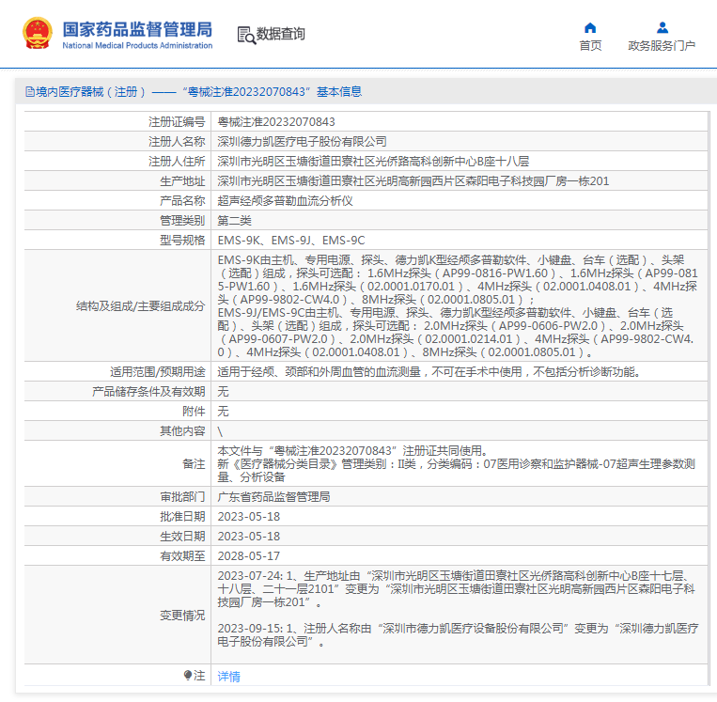Click product name 超声经颅多普勒血流分析仪
Screen dimensions: 717x702
point(285,201)
